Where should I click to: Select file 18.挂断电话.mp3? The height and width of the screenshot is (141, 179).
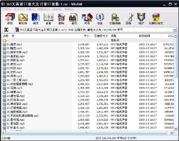17,112
